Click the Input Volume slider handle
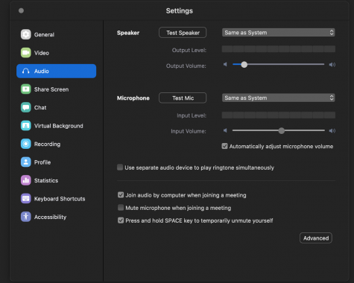The width and height of the screenshot is (354, 283). (281, 130)
